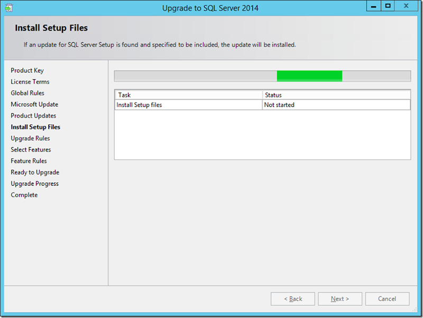Viewport: 423px width, 318px height.
Task: Select Install Setup Files in the sidebar
Action: [x=35, y=127]
